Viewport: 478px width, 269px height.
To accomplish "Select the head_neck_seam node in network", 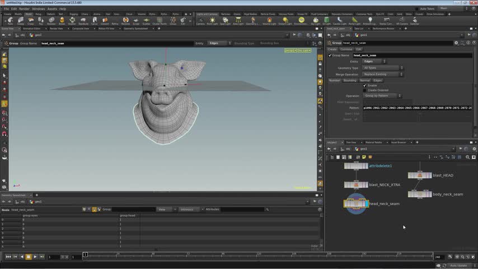I will tap(356, 203).
